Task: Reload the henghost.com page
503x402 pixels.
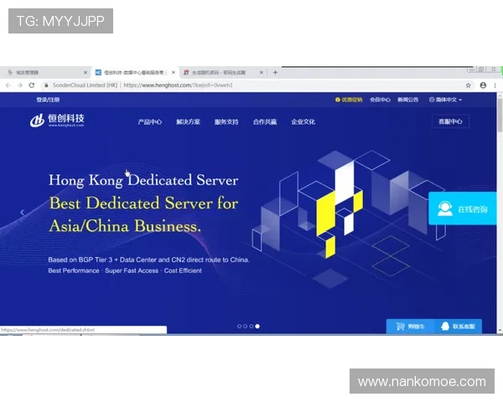Action: (32, 85)
